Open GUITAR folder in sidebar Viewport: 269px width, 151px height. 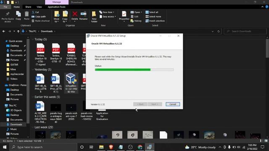pos(12,65)
